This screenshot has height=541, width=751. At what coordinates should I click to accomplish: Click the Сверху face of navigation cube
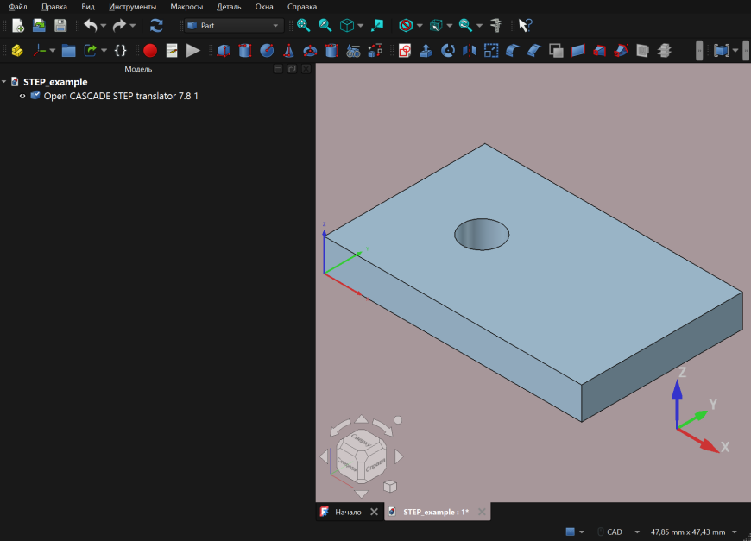coord(361,439)
